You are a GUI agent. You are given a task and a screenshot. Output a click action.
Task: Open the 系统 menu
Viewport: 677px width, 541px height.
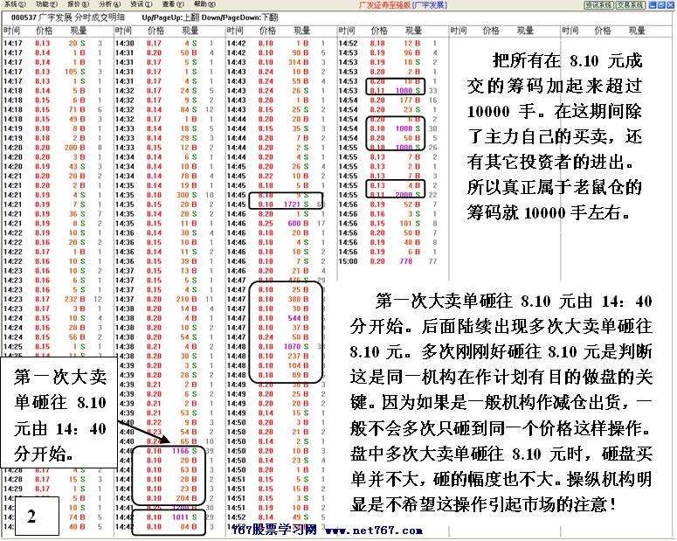13,4
